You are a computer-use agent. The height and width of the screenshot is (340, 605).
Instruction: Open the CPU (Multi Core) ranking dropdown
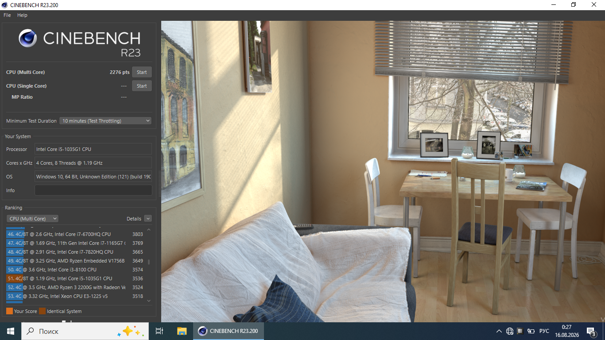click(x=32, y=219)
